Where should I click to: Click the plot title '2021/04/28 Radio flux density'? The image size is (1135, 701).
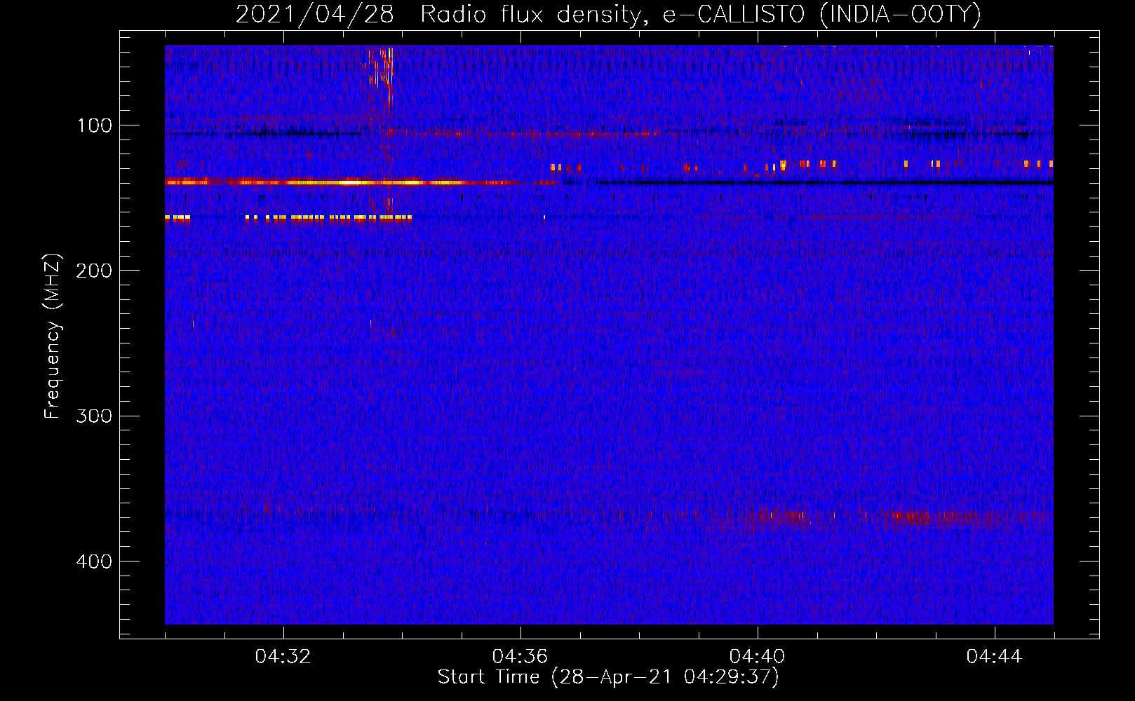[608, 14]
